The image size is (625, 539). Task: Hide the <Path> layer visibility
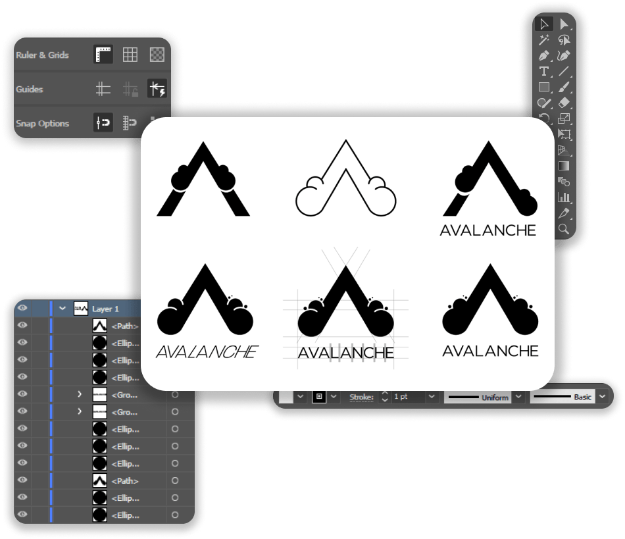click(x=22, y=325)
